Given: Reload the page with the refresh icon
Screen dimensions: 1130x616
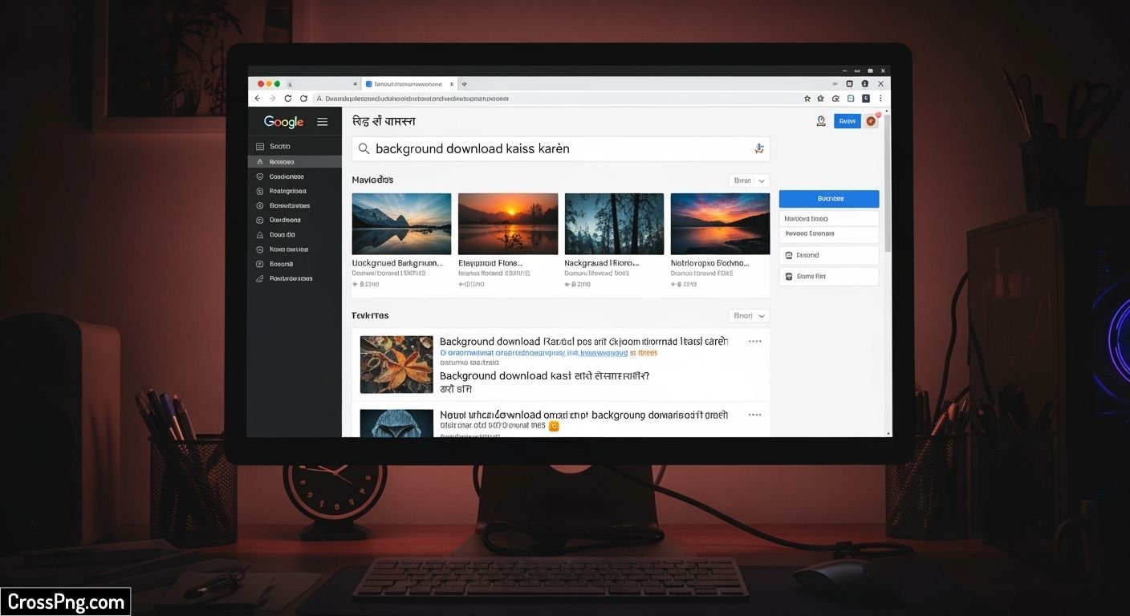Looking at the screenshot, I should coord(288,98).
